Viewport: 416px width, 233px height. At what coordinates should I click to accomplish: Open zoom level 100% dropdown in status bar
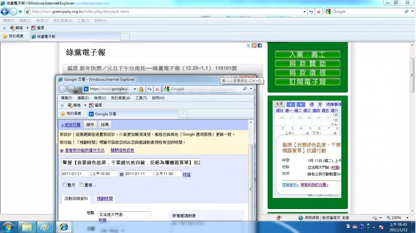click(x=407, y=218)
